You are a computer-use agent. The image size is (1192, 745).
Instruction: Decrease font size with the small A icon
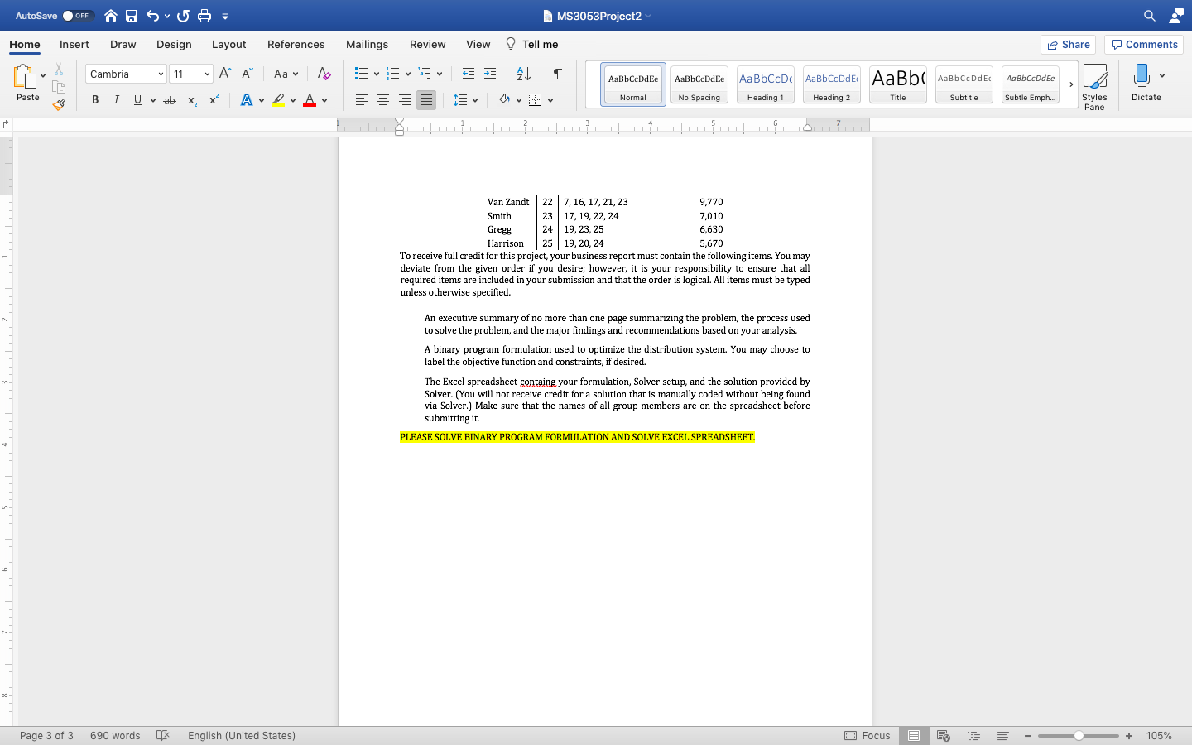pyautogui.click(x=247, y=74)
